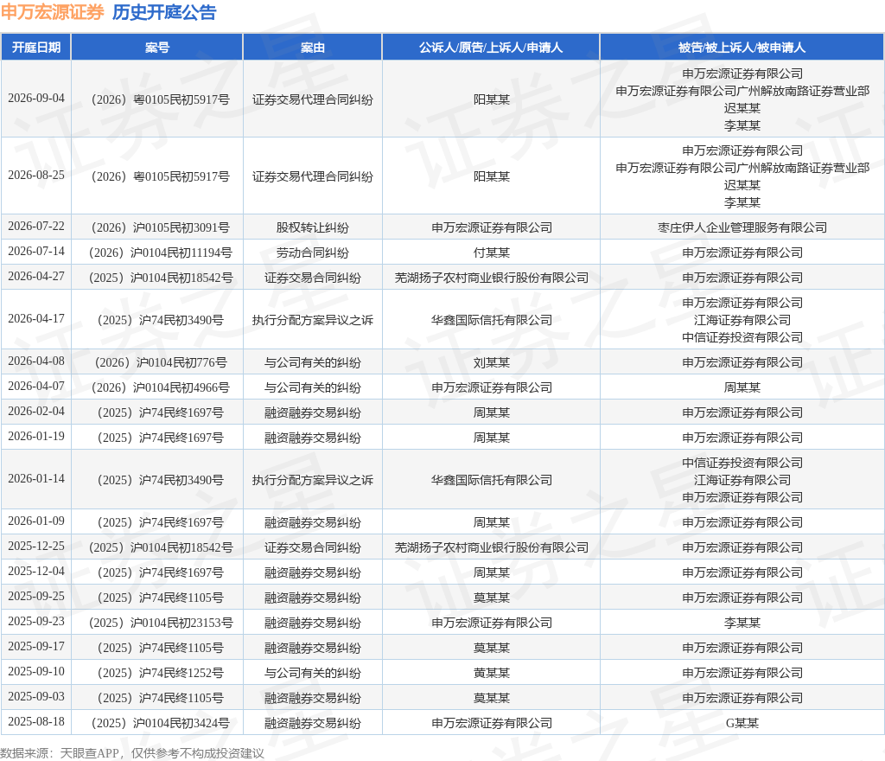
Task: Click the 案由 column header
Action: click(313, 48)
